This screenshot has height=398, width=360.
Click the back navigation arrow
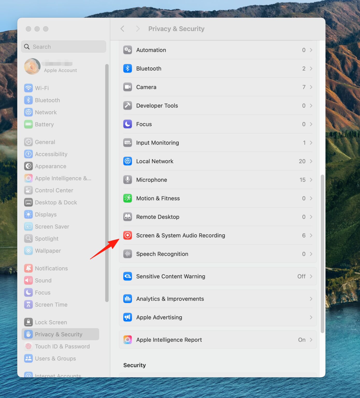tap(123, 29)
